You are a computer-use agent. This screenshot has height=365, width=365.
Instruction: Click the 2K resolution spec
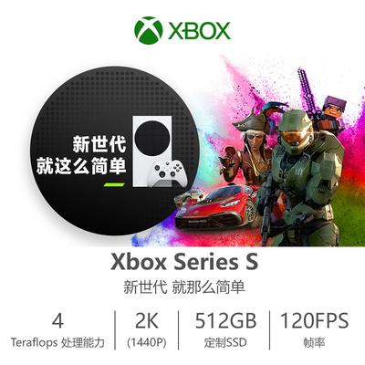[x=147, y=320]
